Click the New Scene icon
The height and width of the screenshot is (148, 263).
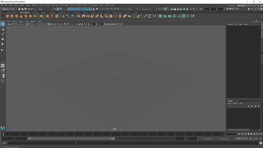point(19,9)
